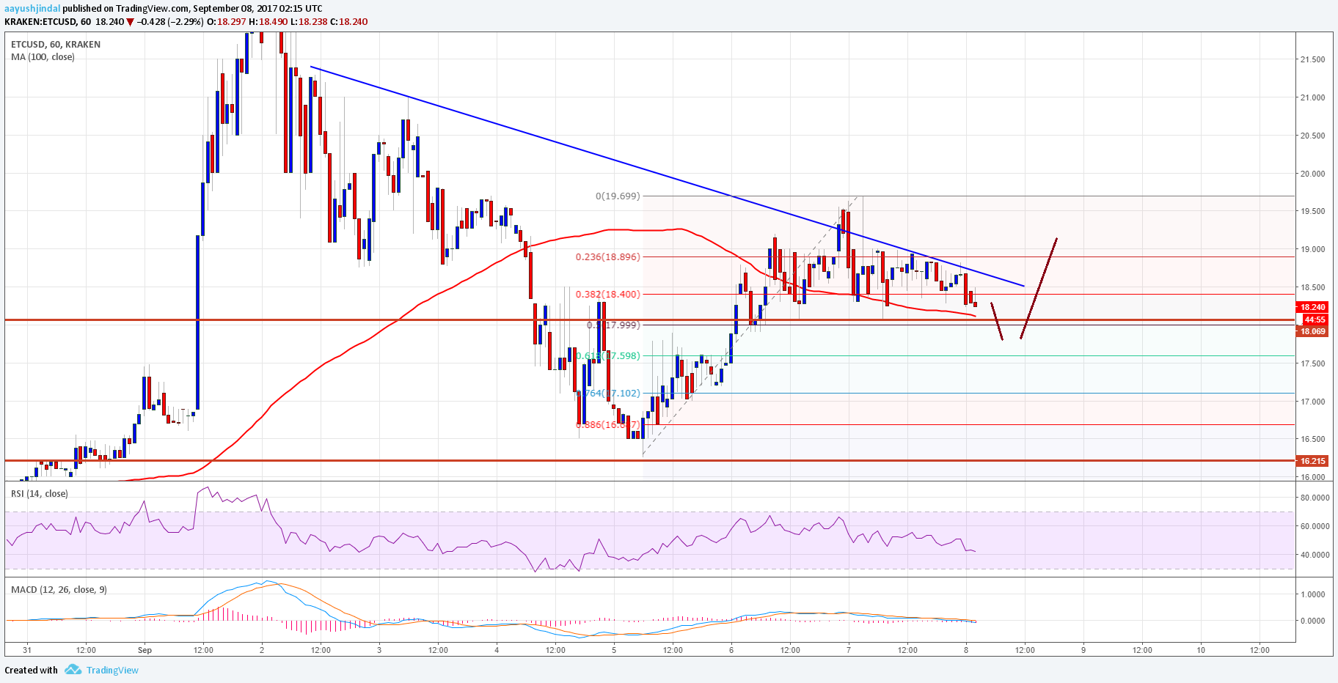Click the 0.382 (18.400) Fibonacci level label

[x=607, y=294]
